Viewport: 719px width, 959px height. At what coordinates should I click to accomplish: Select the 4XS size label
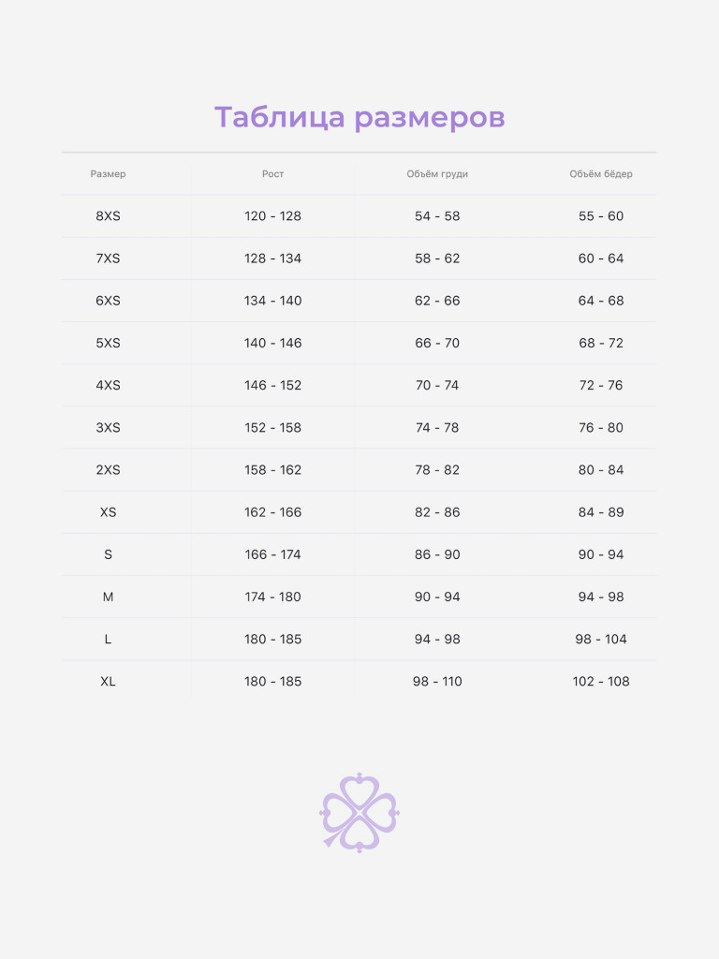click(108, 385)
